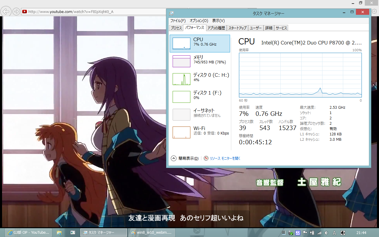Open Internet Explorer settings gear
Screen dimensions: 379x237
coord(374,12)
